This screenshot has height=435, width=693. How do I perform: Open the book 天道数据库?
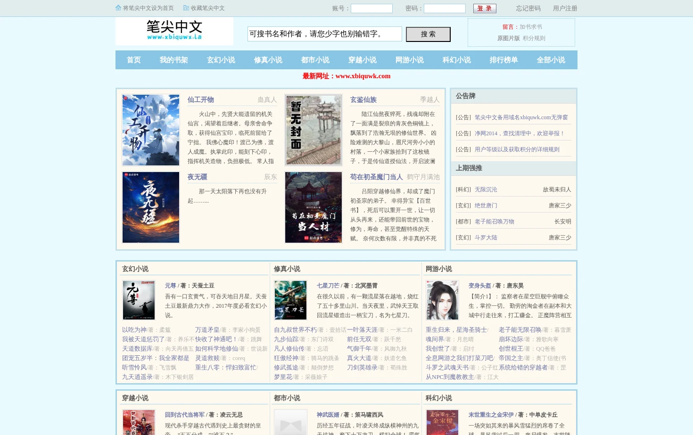137,349
